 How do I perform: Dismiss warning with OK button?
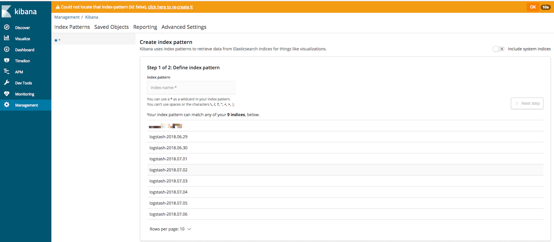533,7
